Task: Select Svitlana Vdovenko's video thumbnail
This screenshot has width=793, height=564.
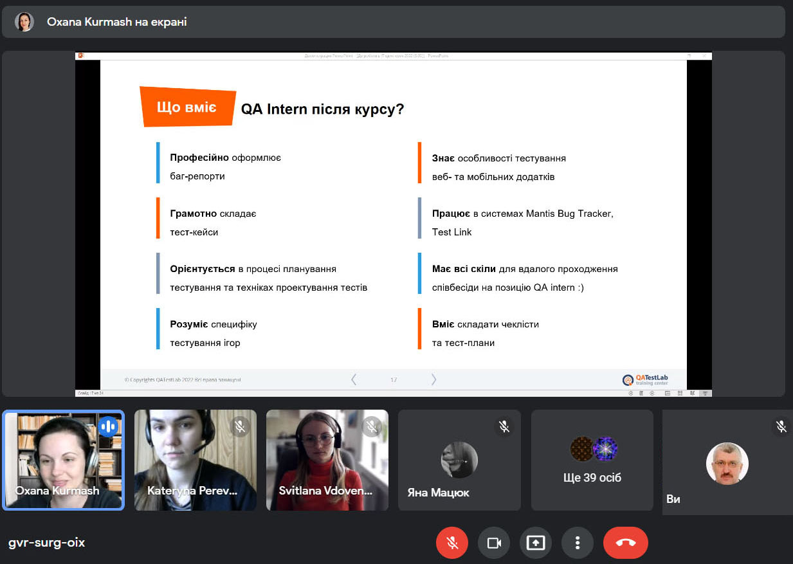Action: [x=327, y=460]
